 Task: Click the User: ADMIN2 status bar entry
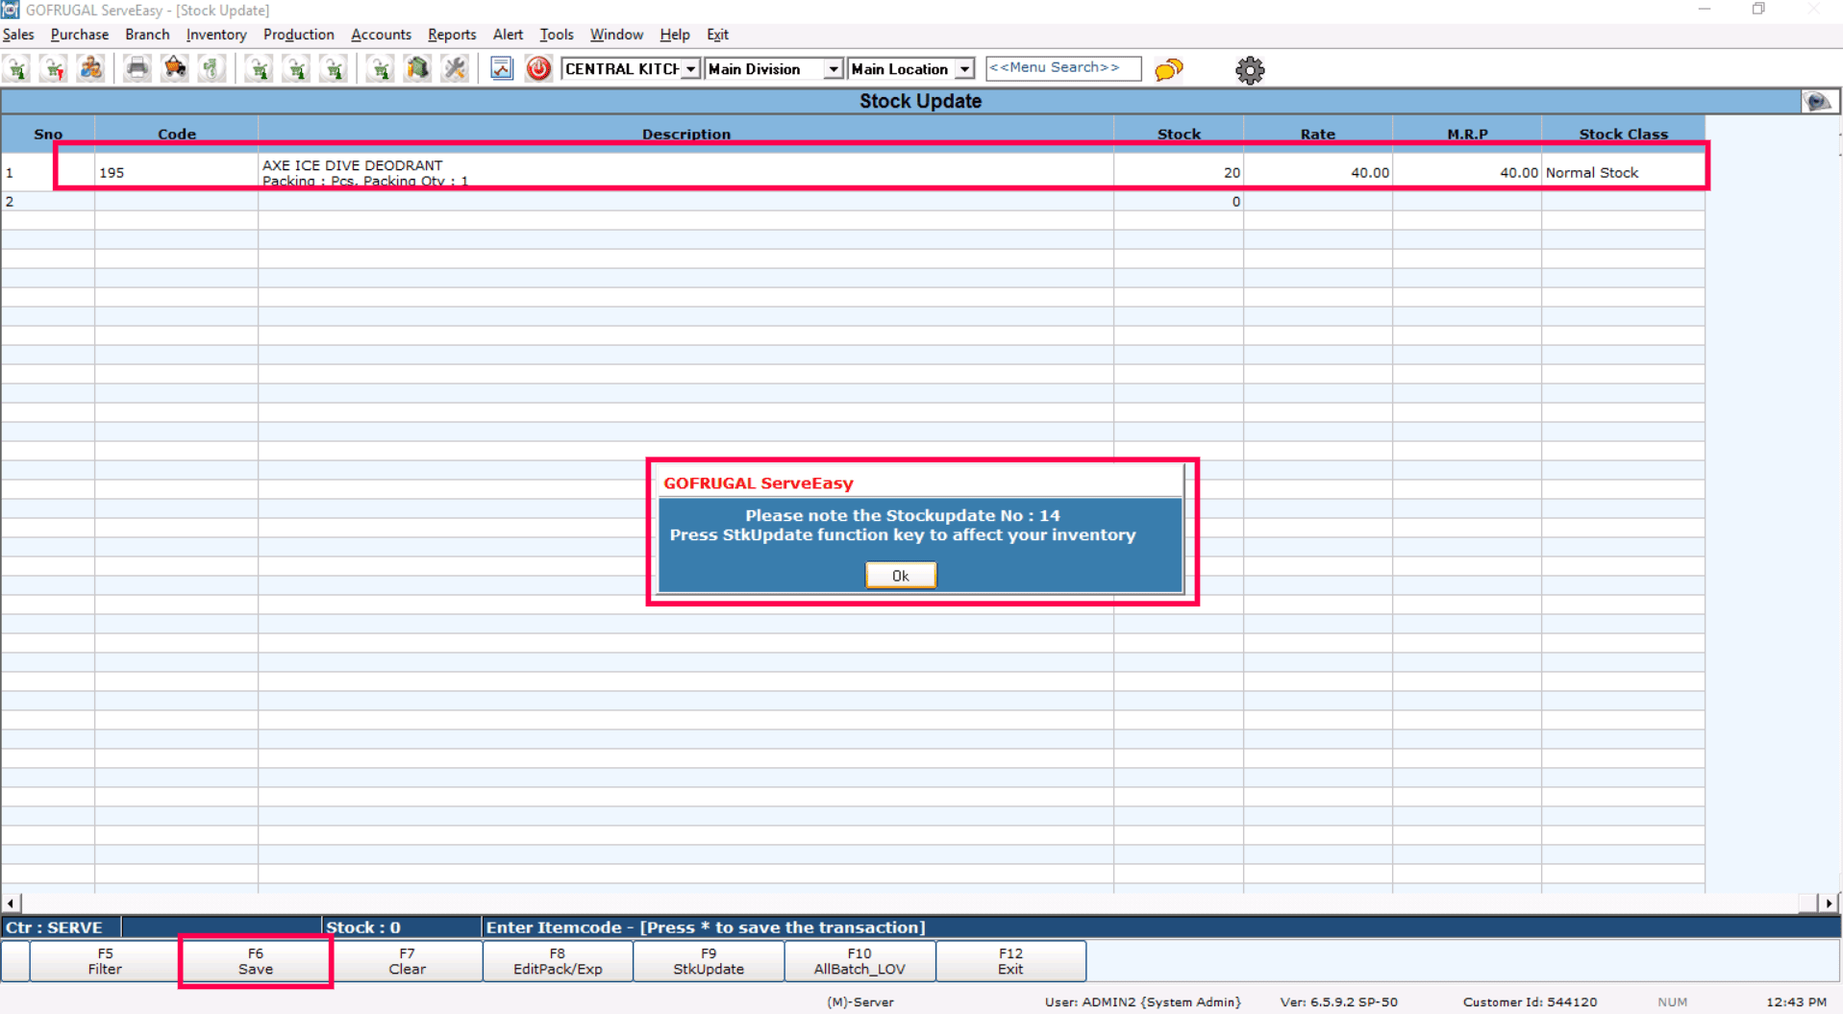pos(1143,1002)
